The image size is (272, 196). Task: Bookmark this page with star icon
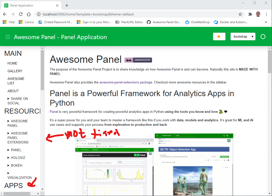coord(240,14)
